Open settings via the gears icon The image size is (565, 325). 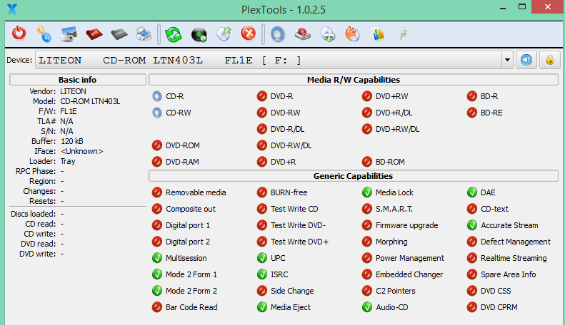coord(44,33)
